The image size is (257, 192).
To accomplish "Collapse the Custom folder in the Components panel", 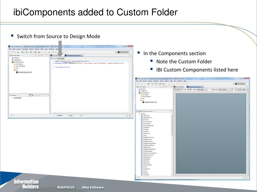I will coord(140,114).
